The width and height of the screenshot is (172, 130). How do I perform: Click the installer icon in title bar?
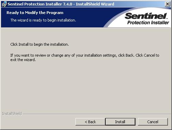4,4
